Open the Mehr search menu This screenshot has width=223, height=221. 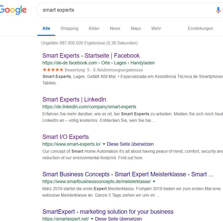[x=156, y=29]
